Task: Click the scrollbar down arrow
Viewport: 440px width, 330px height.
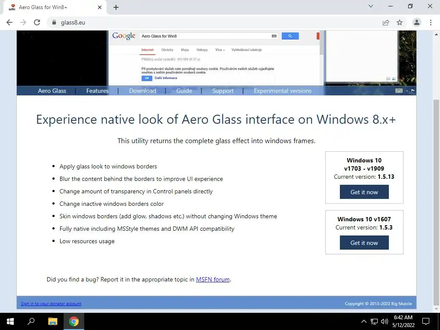Action: pos(436,309)
